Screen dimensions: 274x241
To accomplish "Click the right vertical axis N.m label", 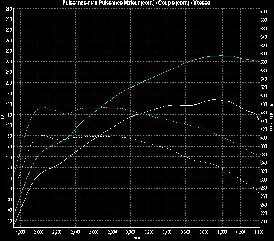I will point(270,117).
